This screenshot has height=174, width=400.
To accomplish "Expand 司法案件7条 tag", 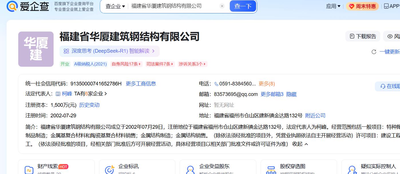I will click(x=160, y=64).
